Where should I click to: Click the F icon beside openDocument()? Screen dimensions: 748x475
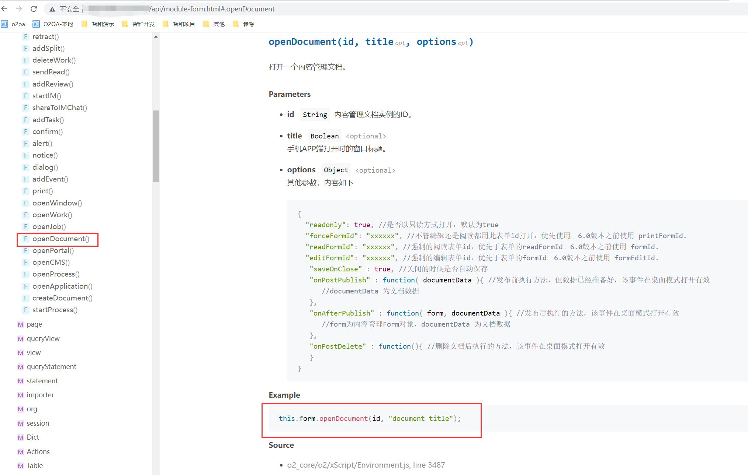(x=25, y=239)
